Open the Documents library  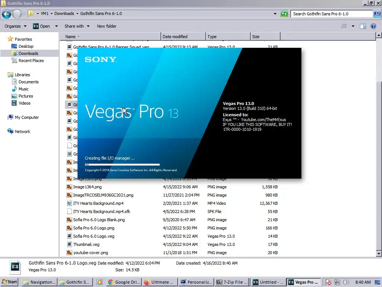click(x=25, y=82)
